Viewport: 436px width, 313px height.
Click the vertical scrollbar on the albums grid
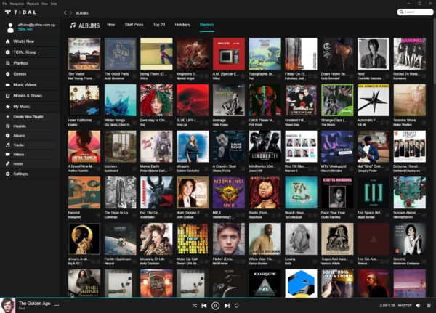pyautogui.click(x=435, y=52)
